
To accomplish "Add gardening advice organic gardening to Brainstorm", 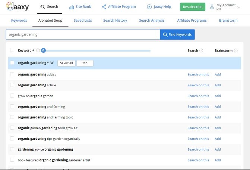I will pyautogui.click(x=218, y=149).
